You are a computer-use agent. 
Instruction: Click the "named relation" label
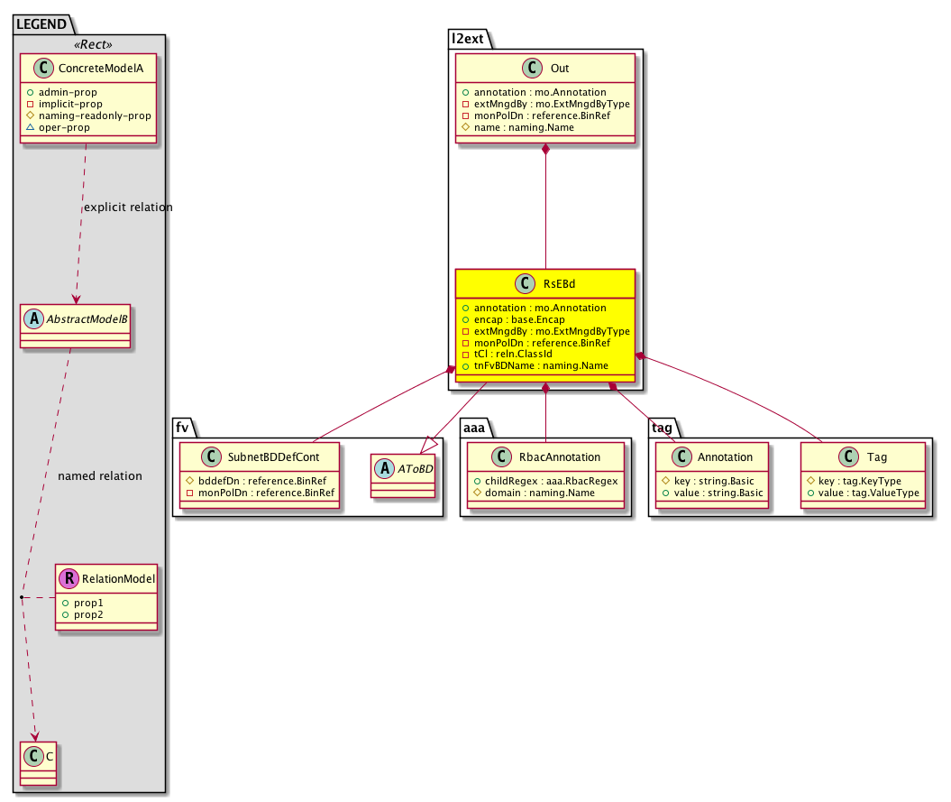point(99,475)
